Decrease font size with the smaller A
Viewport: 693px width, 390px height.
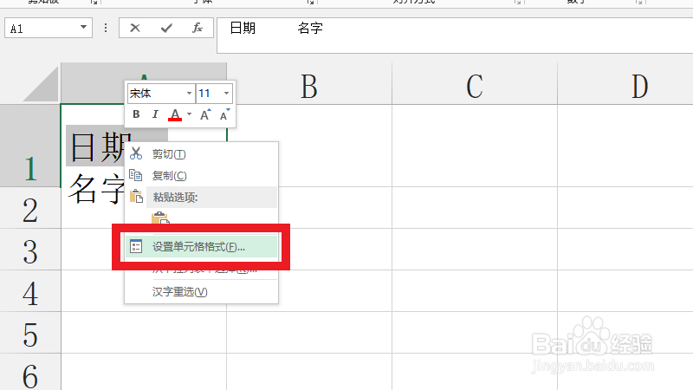tap(225, 114)
